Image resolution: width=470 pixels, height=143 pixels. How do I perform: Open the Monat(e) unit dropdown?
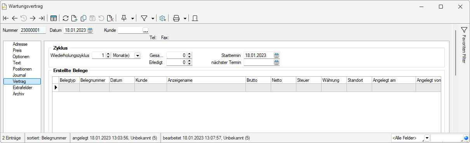coord(137,55)
